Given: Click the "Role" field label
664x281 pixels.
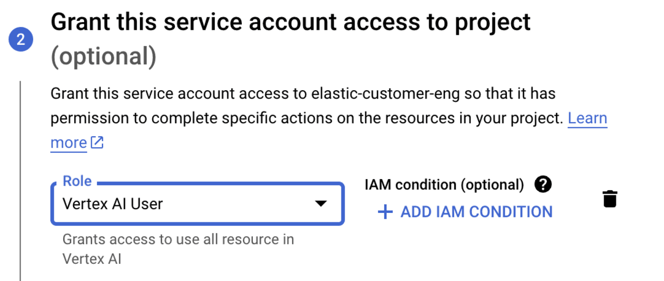Looking at the screenshot, I should coord(77,181).
